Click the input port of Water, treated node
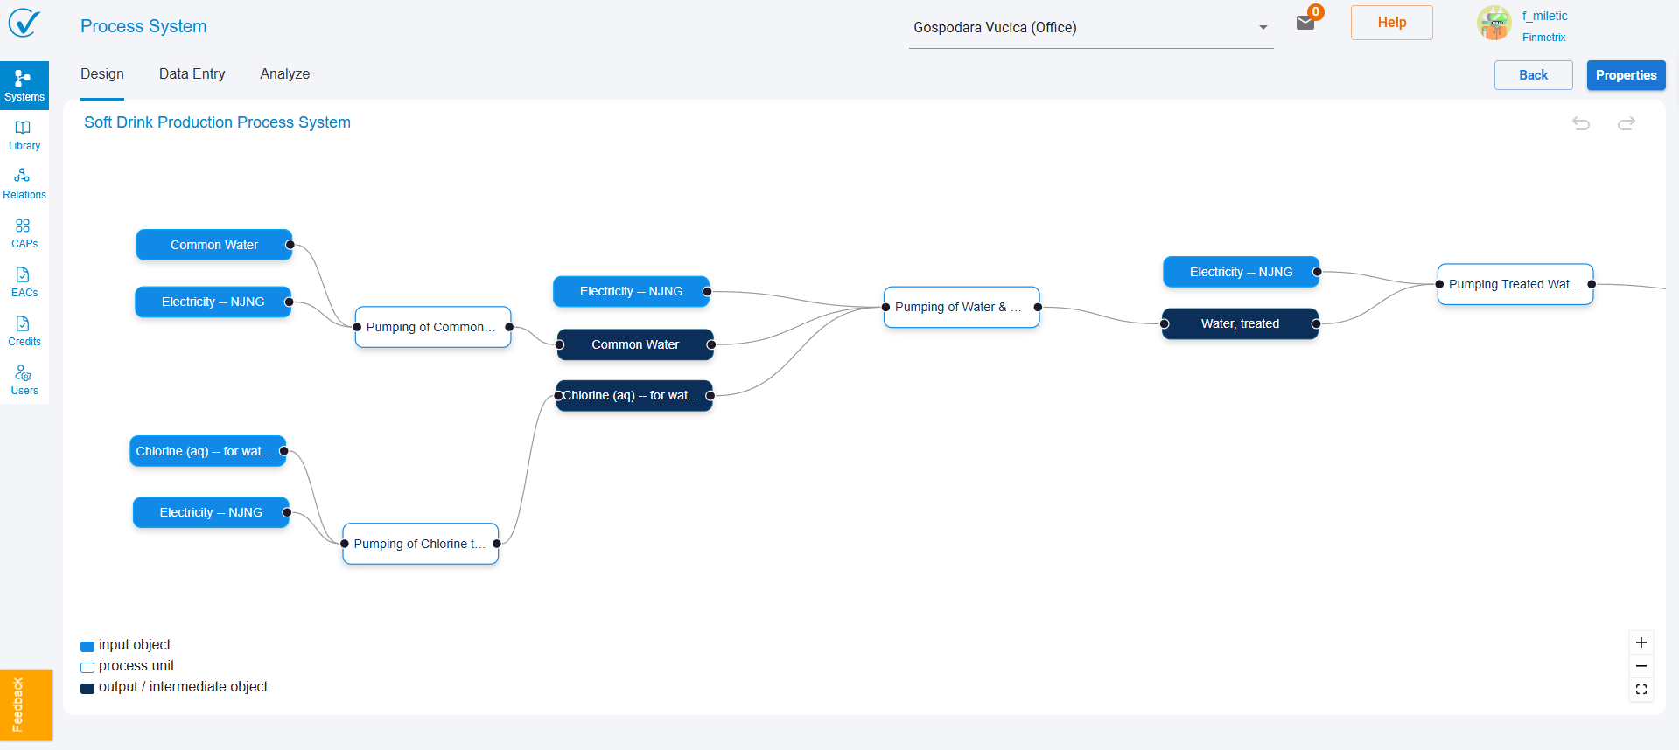The image size is (1679, 750). [x=1165, y=323]
